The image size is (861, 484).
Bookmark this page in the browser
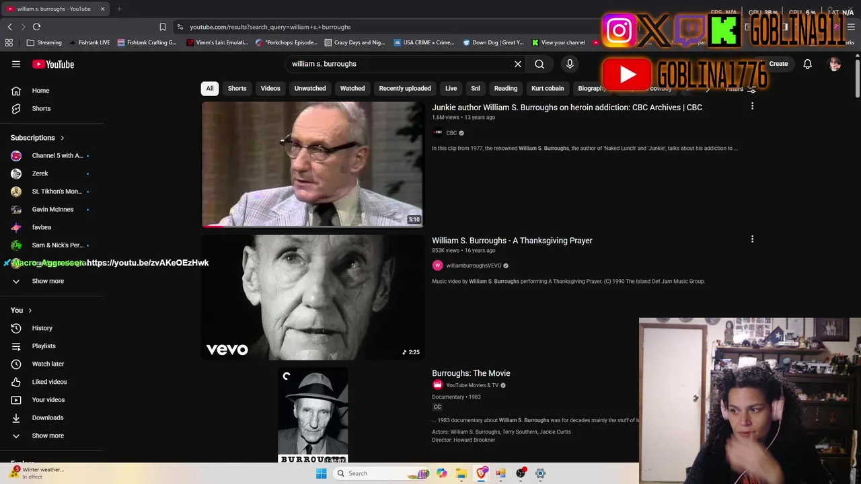point(162,27)
